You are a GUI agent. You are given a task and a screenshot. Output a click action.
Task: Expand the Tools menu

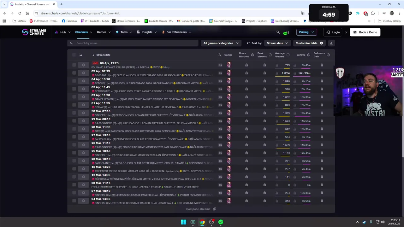tap(124, 32)
